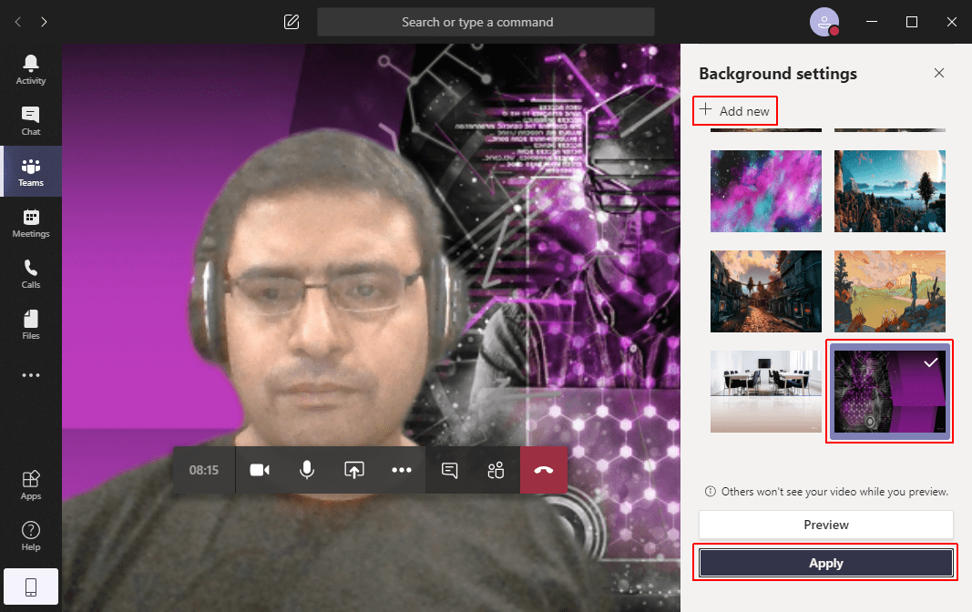The width and height of the screenshot is (972, 612).
Task: Open the Meetings calendar
Action: pos(30,221)
